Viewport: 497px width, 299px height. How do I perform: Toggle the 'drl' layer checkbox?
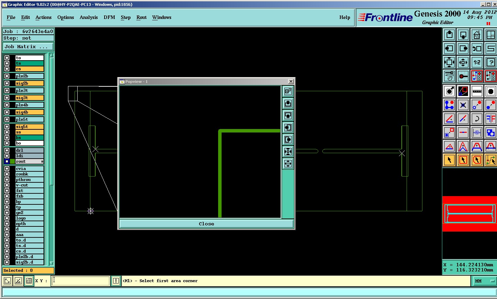click(x=7, y=150)
